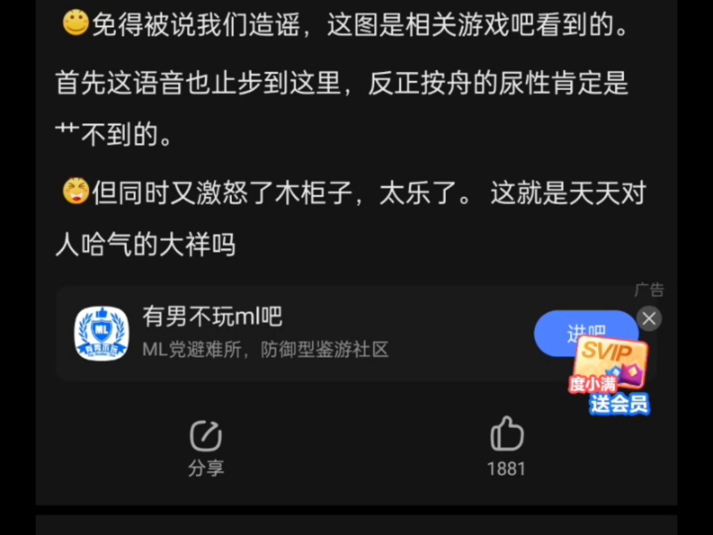Tap the laughing emoji before 但同时
Viewport: 713px width, 535px height.
click(76, 191)
